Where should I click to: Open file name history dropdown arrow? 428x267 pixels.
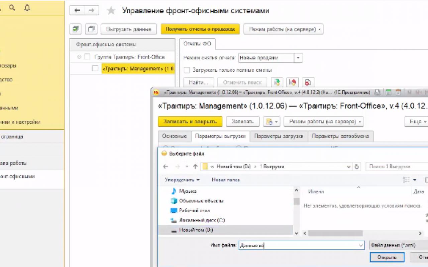pos(361,245)
